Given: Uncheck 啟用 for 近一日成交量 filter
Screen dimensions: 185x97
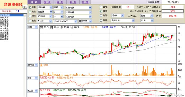Looking at the screenshot, I should [x=101, y=11].
